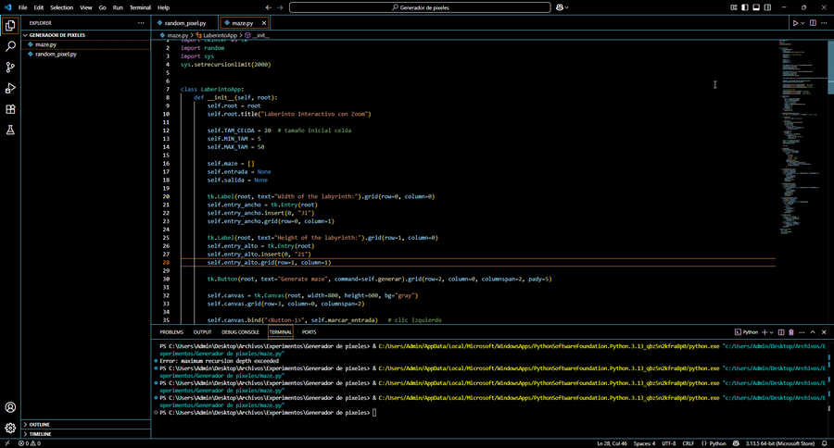Click Ln 28, Col 46 cursor position
Viewport: 834px width, 448px height.
click(x=612, y=443)
